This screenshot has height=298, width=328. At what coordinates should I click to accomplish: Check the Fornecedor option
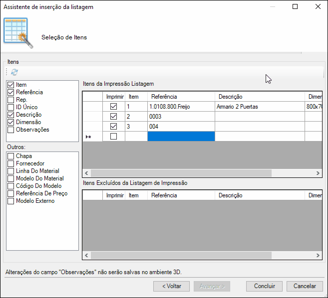point(10,164)
